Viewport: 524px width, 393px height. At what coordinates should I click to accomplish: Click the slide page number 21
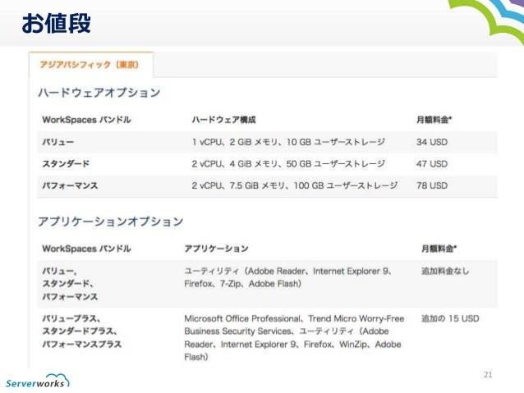click(x=488, y=375)
